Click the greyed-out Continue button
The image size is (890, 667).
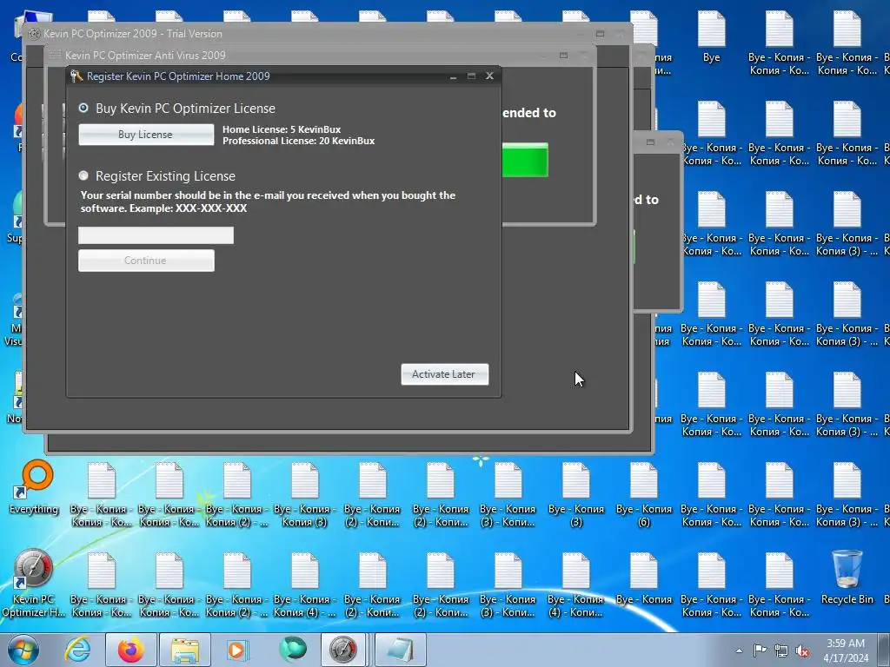pyautogui.click(x=146, y=261)
